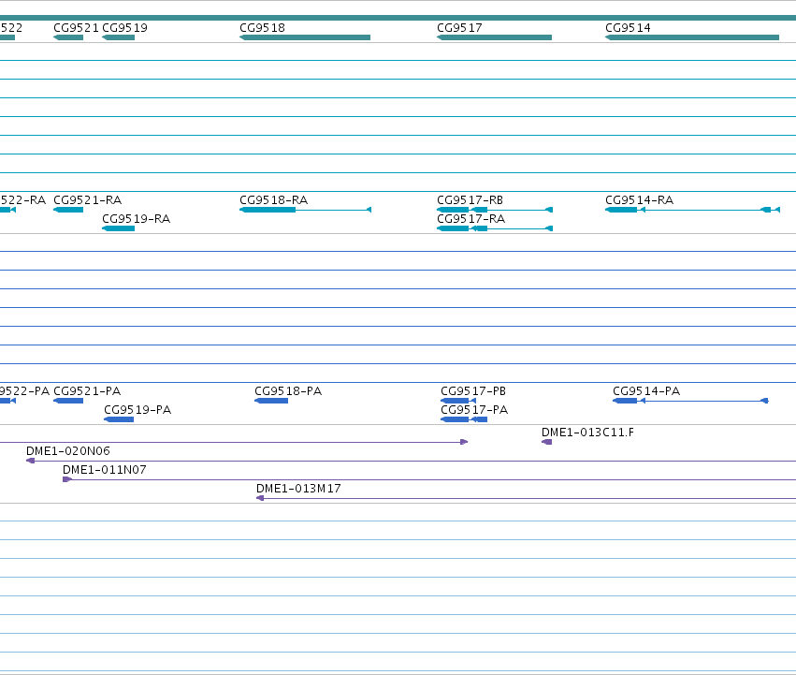Select the CG9517 gene bar
The height and width of the screenshot is (675, 796).
(495, 37)
